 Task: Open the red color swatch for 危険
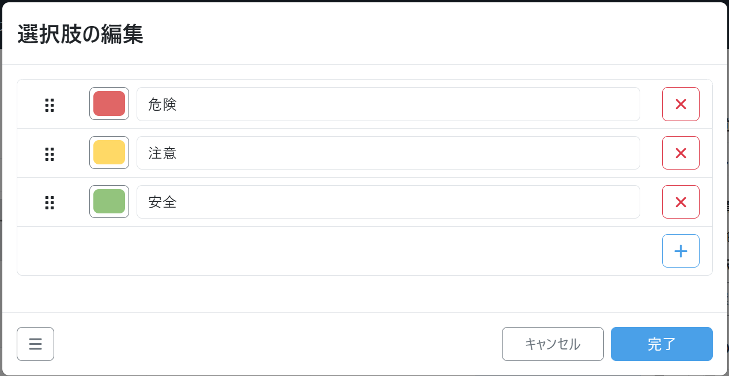(109, 104)
